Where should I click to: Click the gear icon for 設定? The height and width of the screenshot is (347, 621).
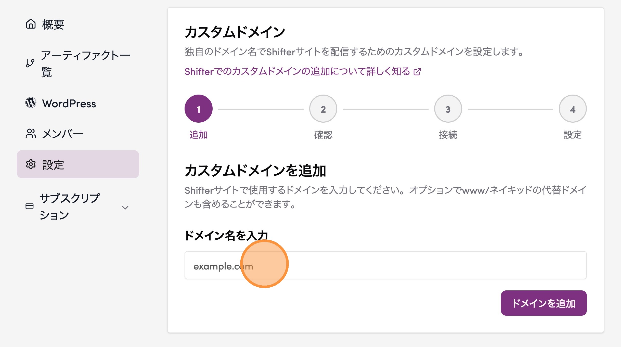tap(31, 164)
